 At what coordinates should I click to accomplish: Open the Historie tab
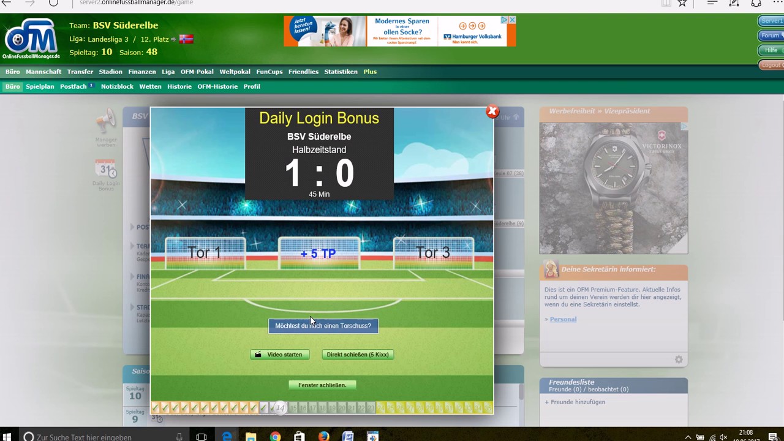tap(179, 86)
